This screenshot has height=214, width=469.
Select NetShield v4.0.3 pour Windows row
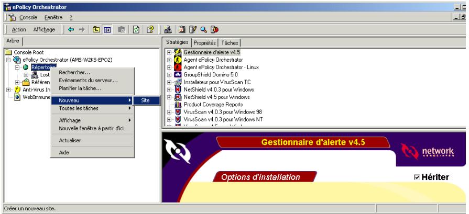click(x=219, y=89)
